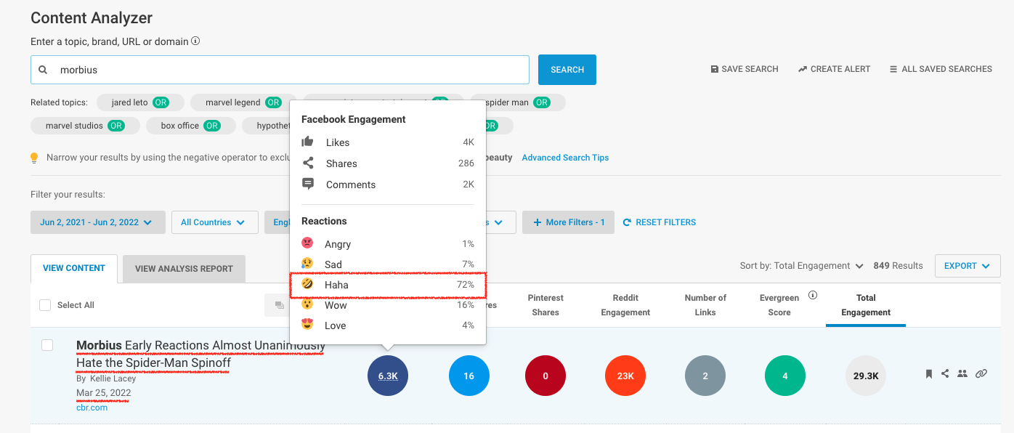Screen dimensions: 1014x433
Task: Toggle OR on marvel legend topic
Action: [273, 102]
